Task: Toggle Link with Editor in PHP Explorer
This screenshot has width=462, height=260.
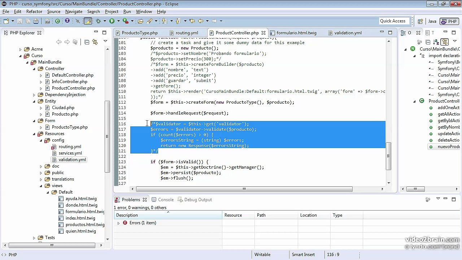Action: coord(95,42)
